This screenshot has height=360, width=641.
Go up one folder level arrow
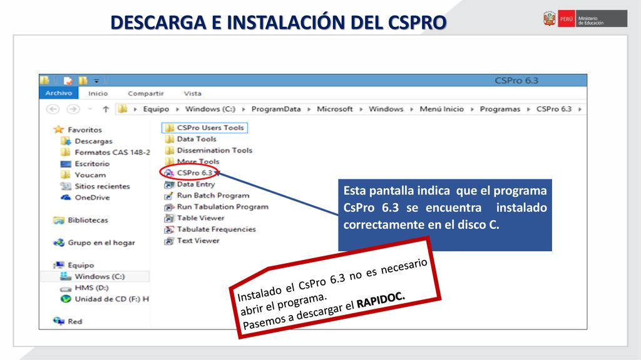[106, 109]
